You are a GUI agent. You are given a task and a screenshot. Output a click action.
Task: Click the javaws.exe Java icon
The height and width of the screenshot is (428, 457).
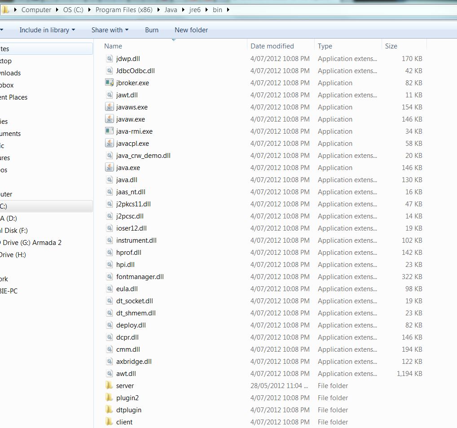109,107
